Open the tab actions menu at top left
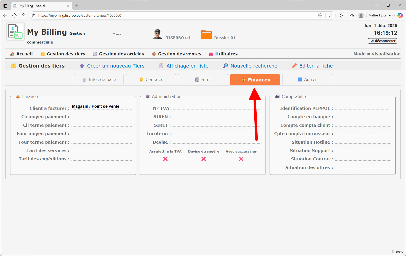406x256 pixels. pos(5,6)
